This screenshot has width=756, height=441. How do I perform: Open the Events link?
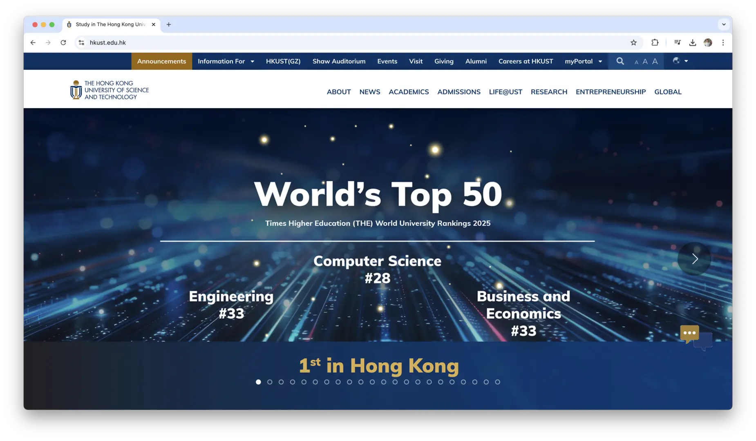(x=387, y=61)
